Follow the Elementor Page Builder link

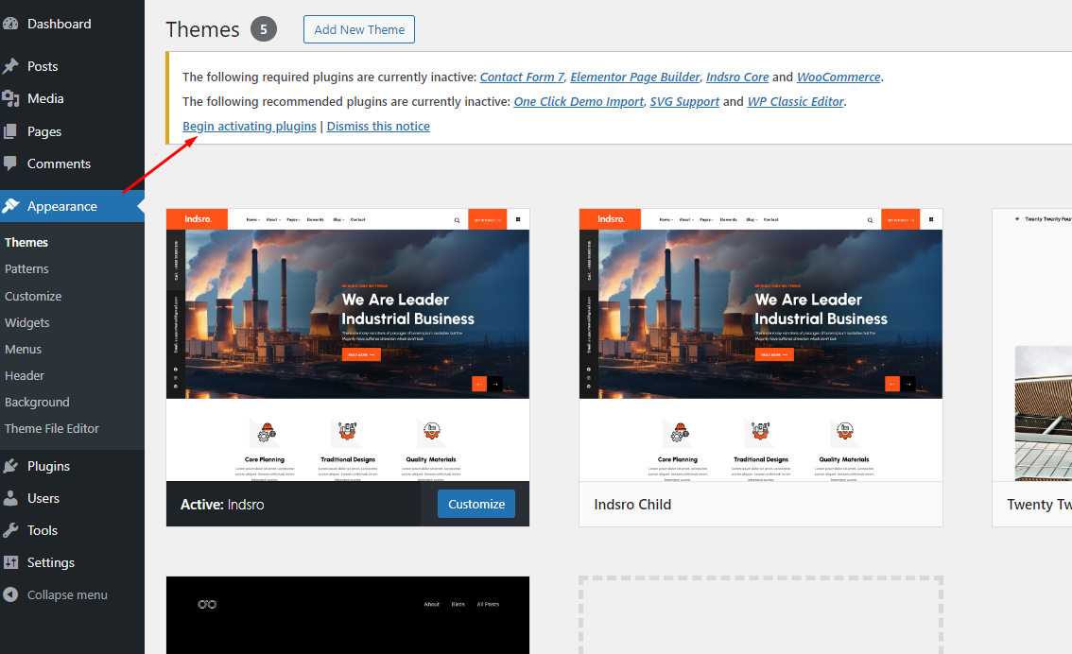coord(635,77)
